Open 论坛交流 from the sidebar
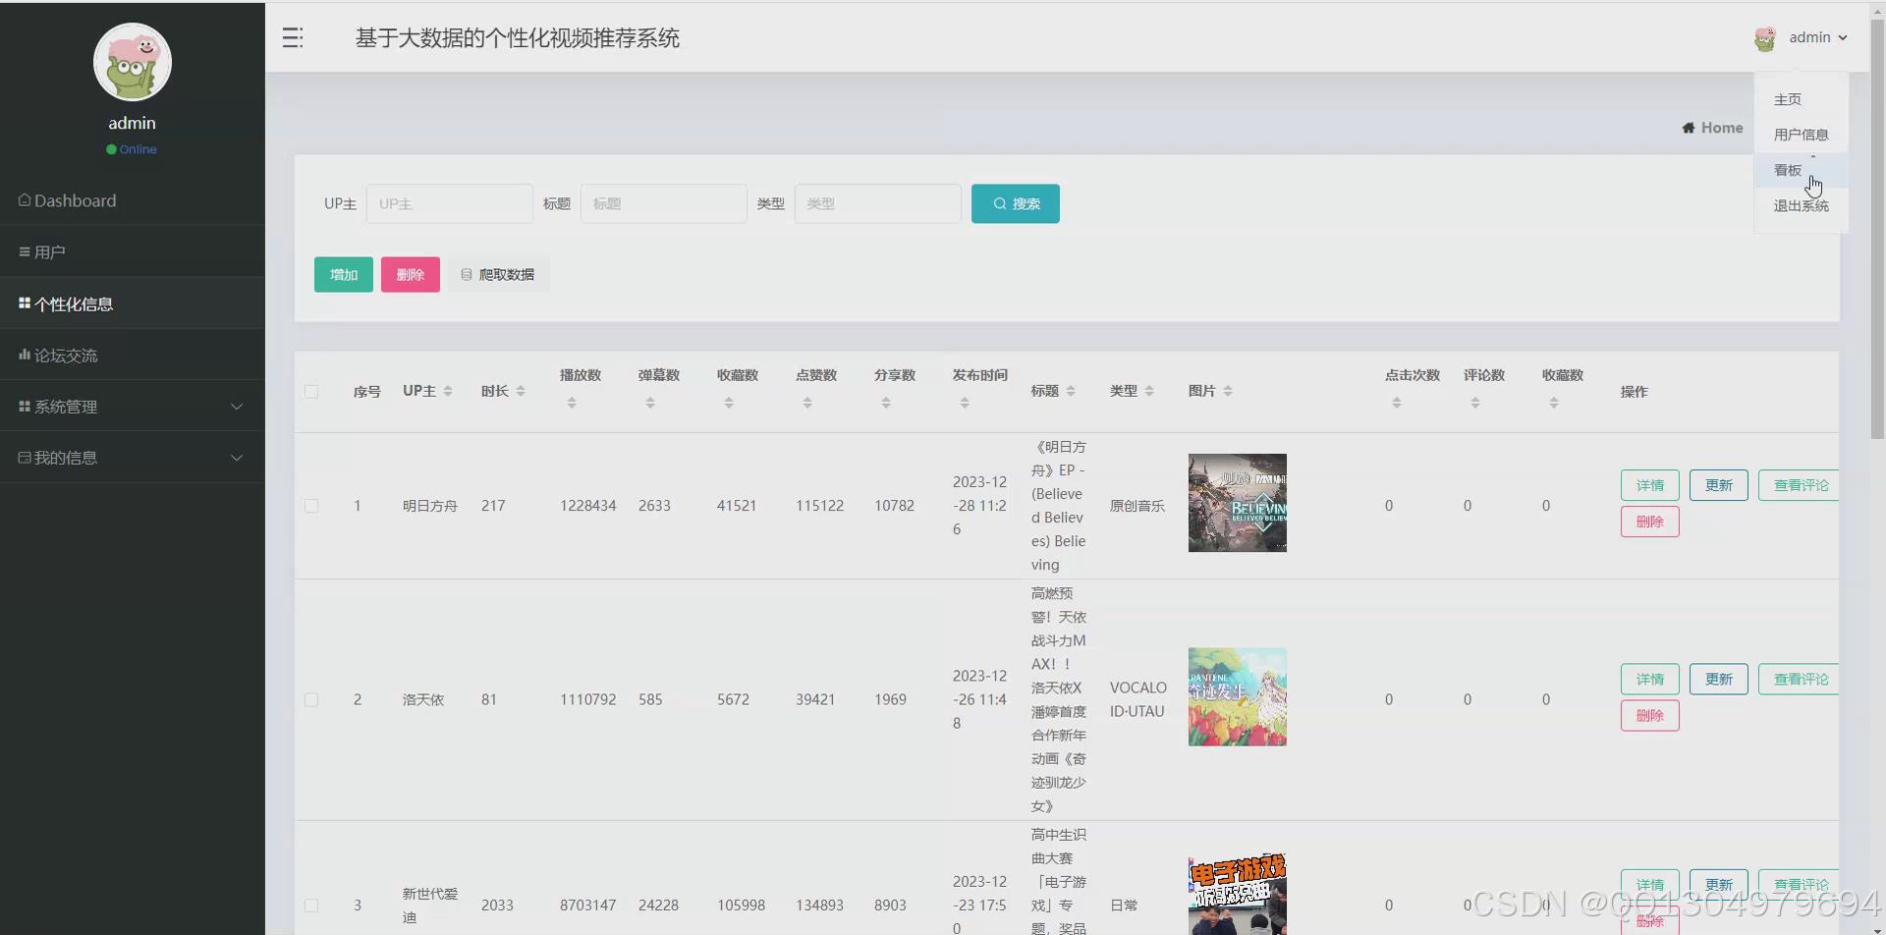1886x935 pixels. point(133,355)
